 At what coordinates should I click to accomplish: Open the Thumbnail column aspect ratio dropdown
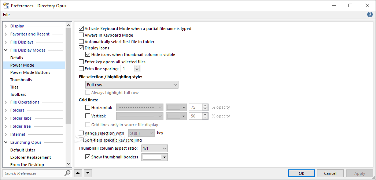pos(155,149)
